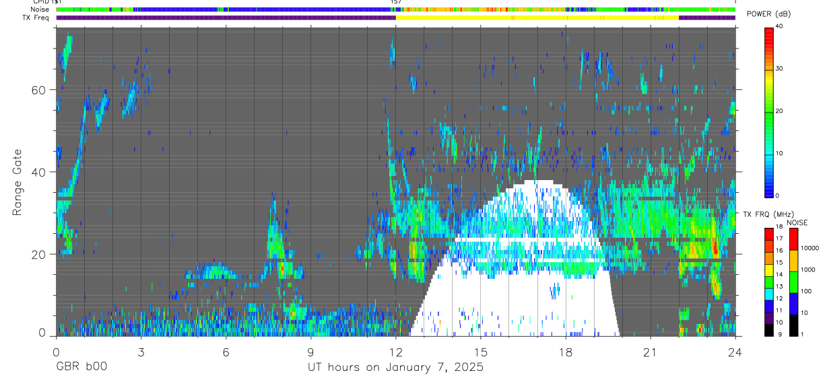Click the green 100 NOISE legend swatch
Viewport: 827px width, 381px height.
click(793, 282)
